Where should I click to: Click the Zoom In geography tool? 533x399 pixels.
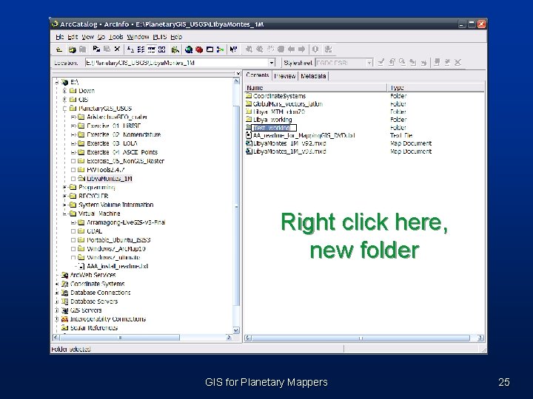point(249,50)
